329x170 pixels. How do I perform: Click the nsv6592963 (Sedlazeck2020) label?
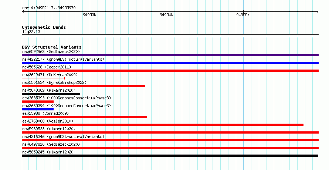51,52
